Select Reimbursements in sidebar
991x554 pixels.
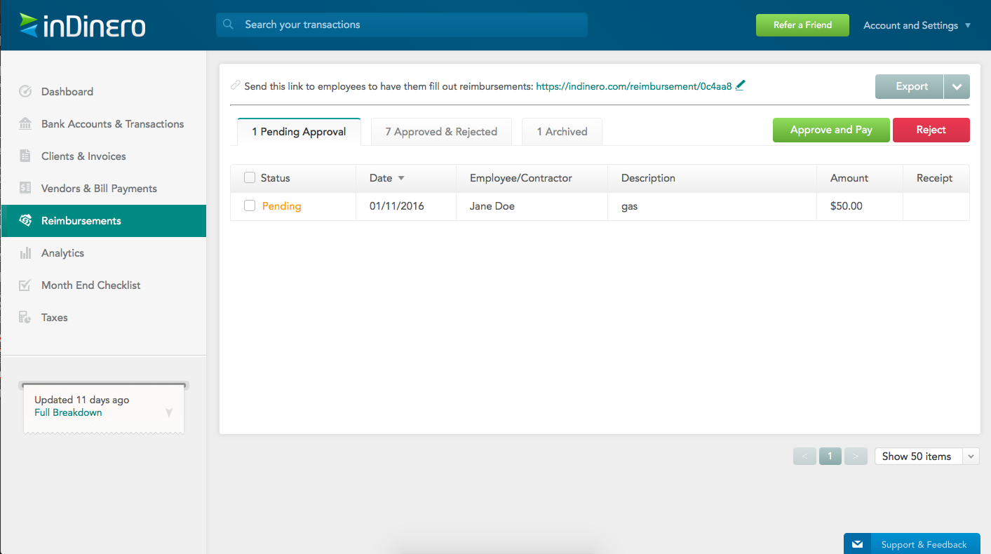[103, 221]
